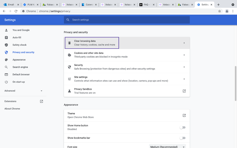Screen dimensions: 237x148
Task: Open the Font size dropdown
Action: (167, 147)
